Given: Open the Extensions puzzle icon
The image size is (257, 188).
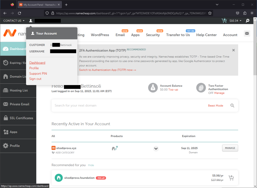Looking at the screenshot, I should [x=245, y=13].
